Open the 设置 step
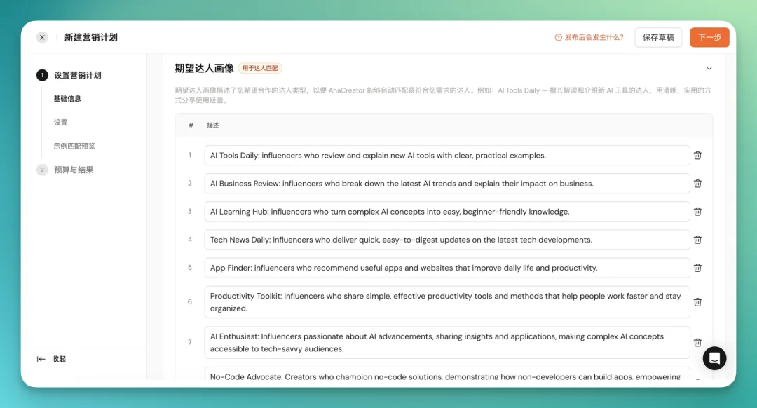Screen dimensions: 757x408 [60, 122]
